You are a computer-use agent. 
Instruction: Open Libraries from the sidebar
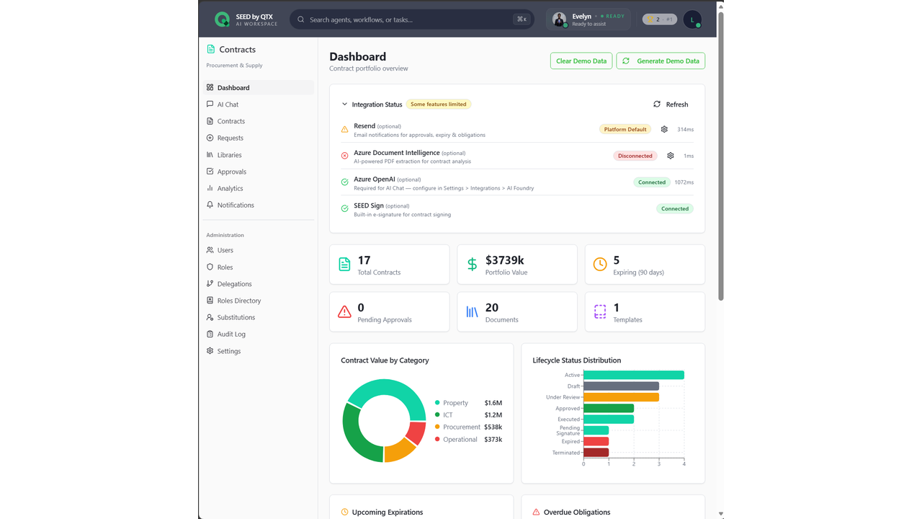pyautogui.click(x=259, y=155)
